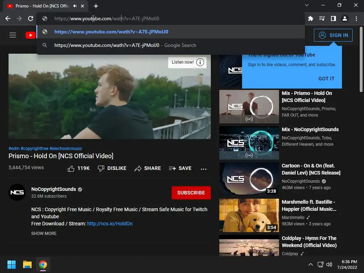Open volume icon in system tray

pyautogui.click(x=329, y=264)
